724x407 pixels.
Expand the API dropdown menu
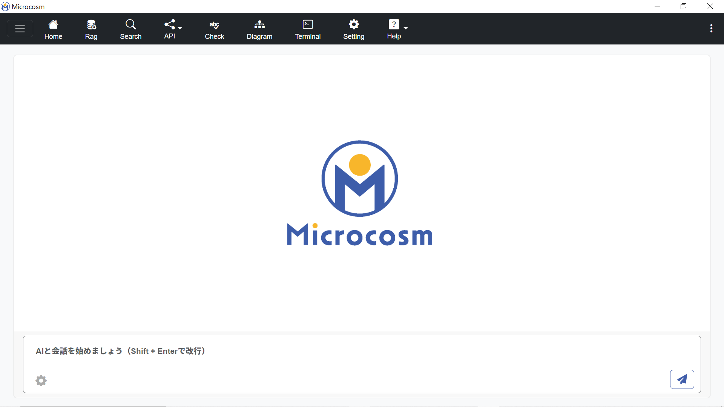173,29
